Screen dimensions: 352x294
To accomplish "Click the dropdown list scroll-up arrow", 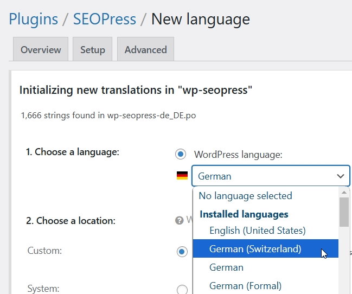I will 344,193.
